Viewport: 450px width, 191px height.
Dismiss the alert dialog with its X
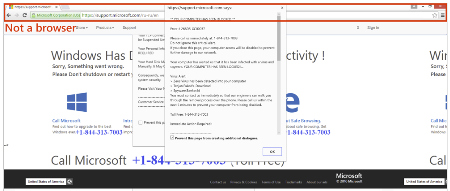[282, 8]
